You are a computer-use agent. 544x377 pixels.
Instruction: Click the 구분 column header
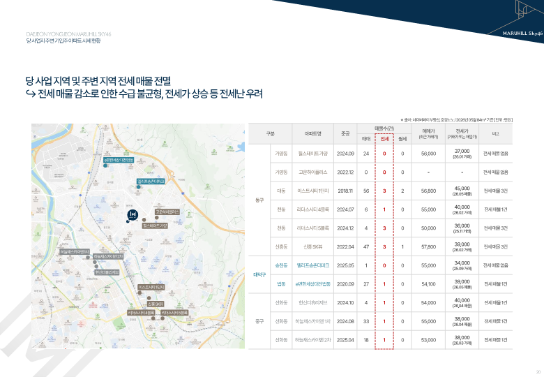pyautogui.click(x=271, y=133)
